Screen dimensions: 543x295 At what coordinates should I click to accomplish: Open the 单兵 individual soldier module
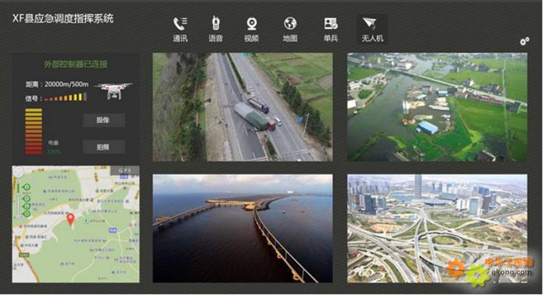click(330, 28)
